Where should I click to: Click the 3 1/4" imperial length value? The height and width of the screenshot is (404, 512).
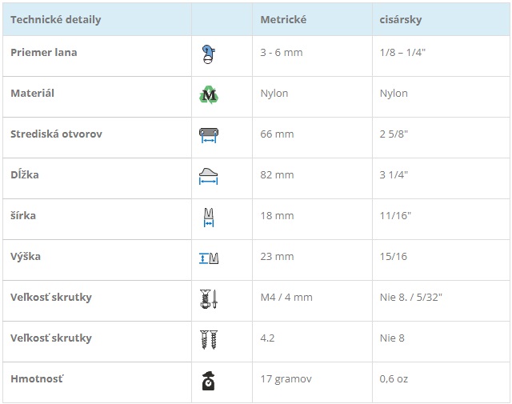coord(394,175)
